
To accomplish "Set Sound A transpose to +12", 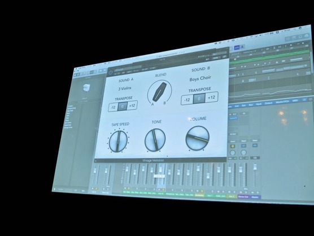I will [x=132, y=105].
